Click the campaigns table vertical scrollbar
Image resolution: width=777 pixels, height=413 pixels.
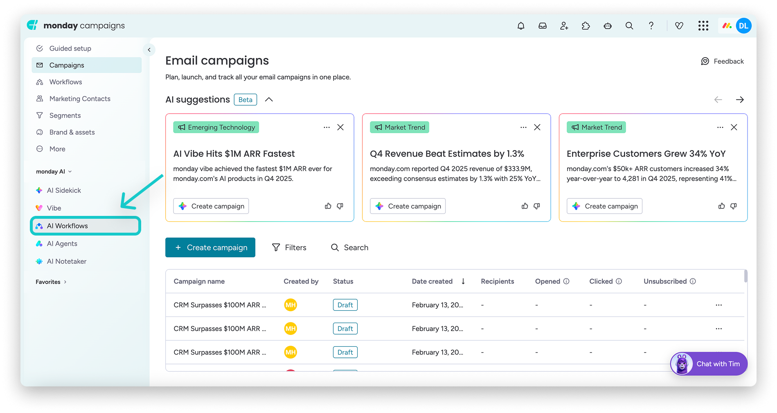[x=745, y=276]
